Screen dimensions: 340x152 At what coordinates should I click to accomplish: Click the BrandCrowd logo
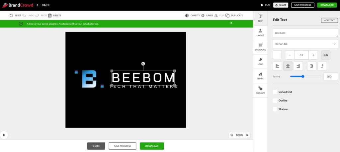[18, 5]
